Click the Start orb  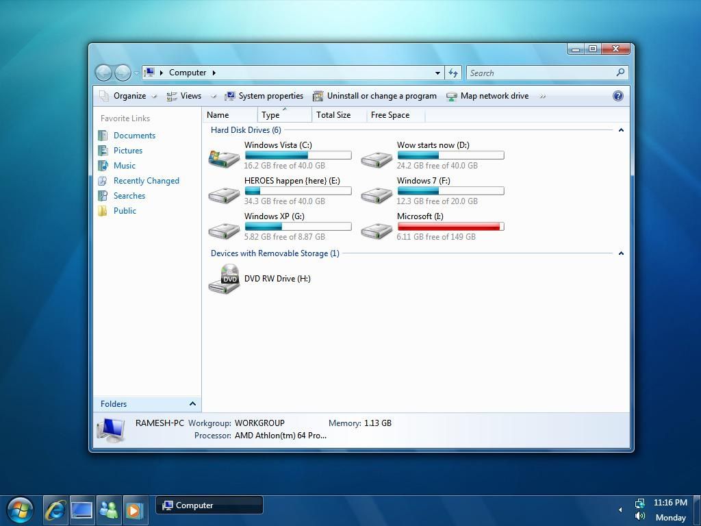pos(20,510)
